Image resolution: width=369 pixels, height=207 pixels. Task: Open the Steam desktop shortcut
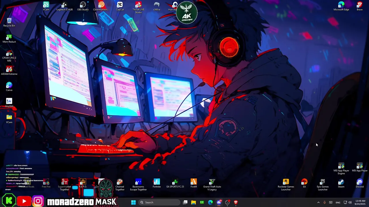[x=341, y=183]
